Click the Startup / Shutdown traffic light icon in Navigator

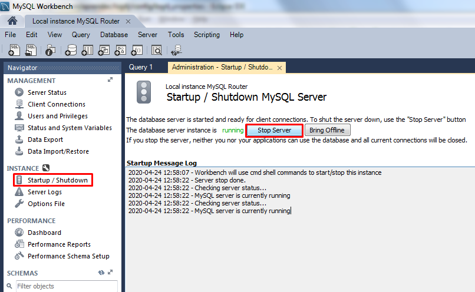(x=19, y=180)
